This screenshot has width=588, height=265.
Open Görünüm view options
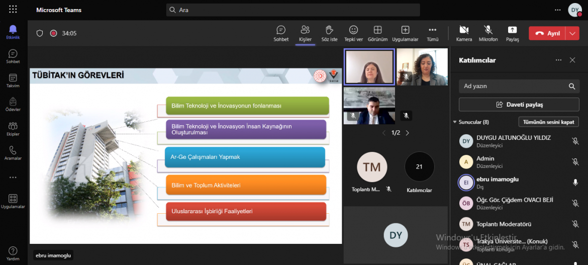pyautogui.click(x=377, y=33)
